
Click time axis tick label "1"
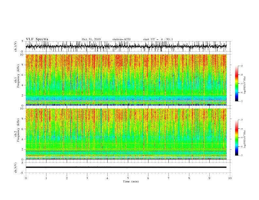(46, 178)
